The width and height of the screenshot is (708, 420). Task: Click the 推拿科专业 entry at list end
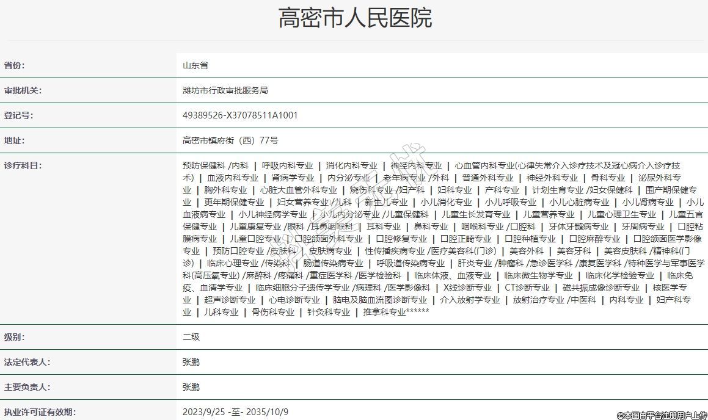coord(384,312)
